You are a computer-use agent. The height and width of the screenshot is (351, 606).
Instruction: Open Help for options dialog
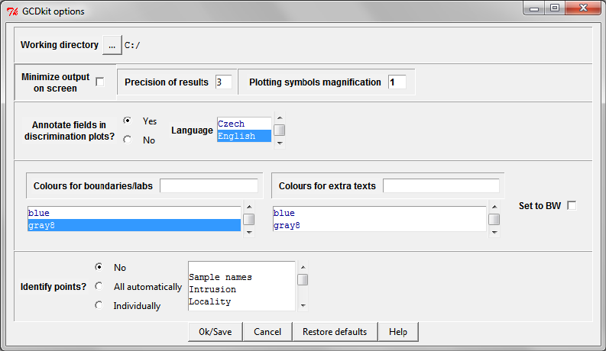(398, 332)
